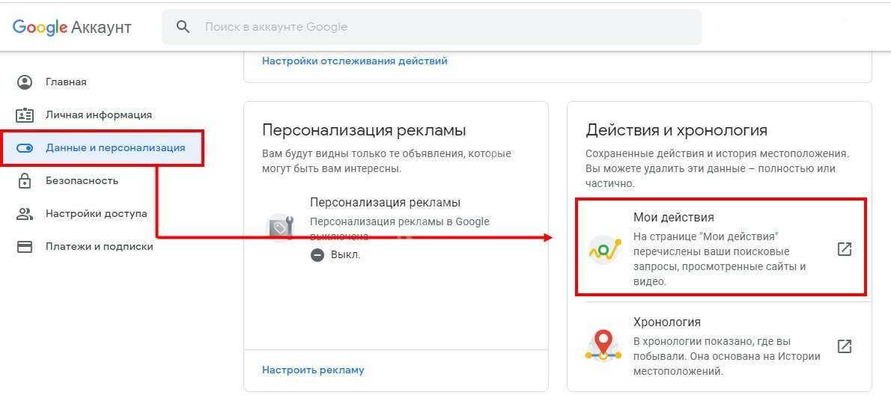Click the Платежи и подписки card icon
891x407 pixels.
tap(25, 247)
